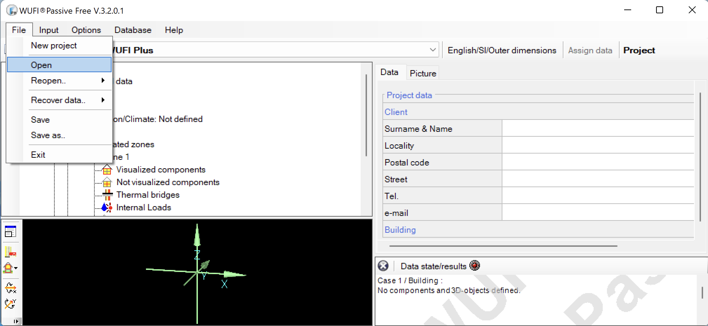Choose Open from the File menu
The height and width of the screenshot is (326, 708).
pos(41,65)
